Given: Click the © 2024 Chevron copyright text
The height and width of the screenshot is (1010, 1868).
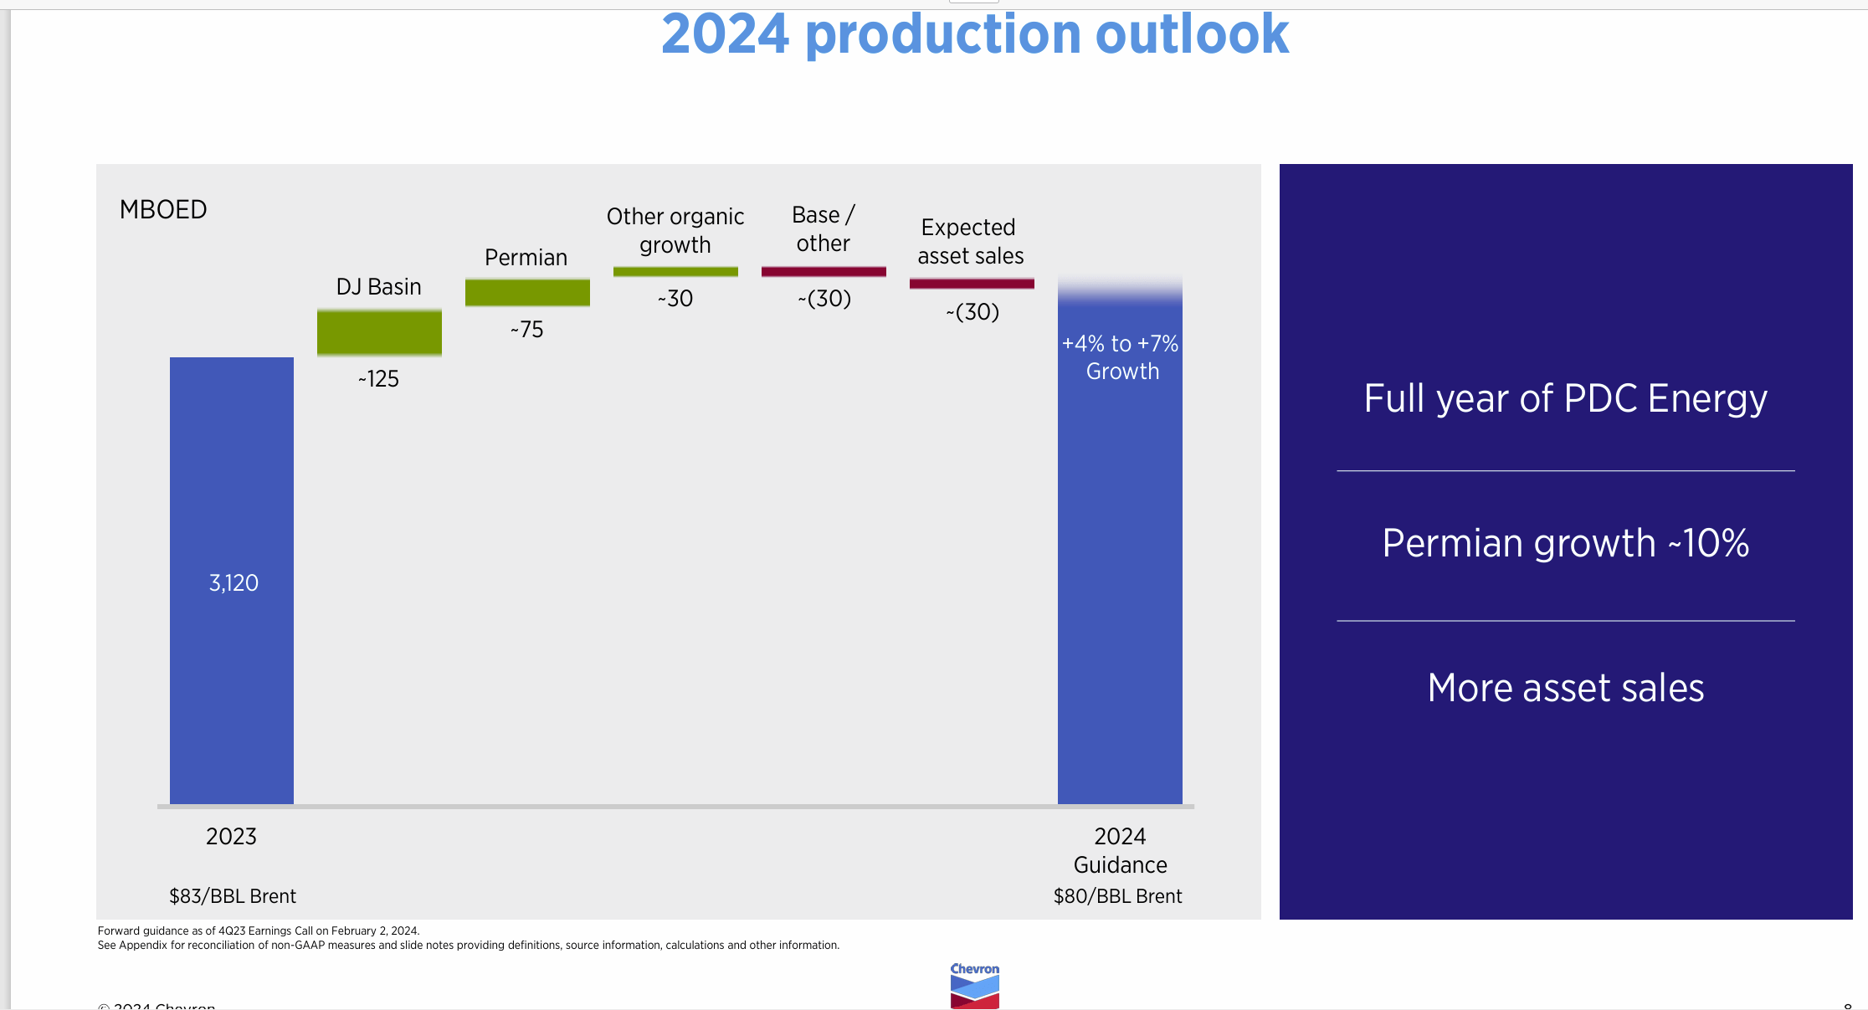Looking at the screenshot, I should pyautogui.click(x=157, y=1007).
